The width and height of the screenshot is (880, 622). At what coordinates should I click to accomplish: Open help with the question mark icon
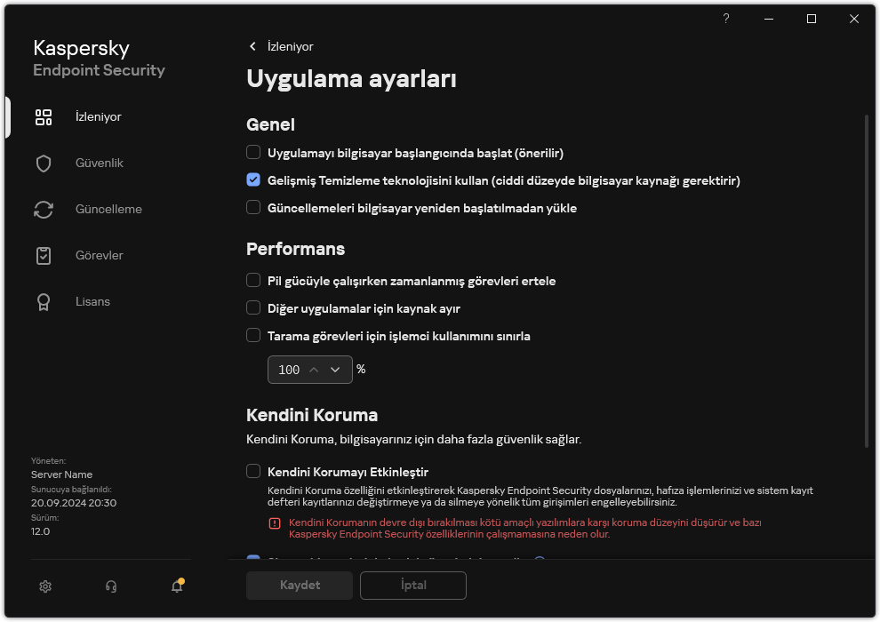[x=725, y=19]
